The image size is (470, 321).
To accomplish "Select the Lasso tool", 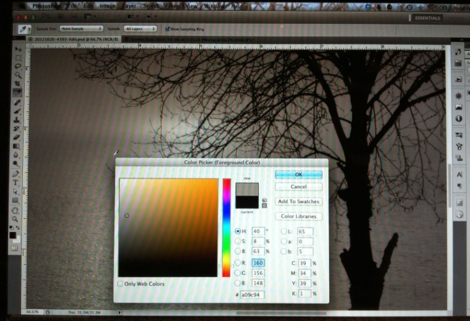I will tap(18, 66).
